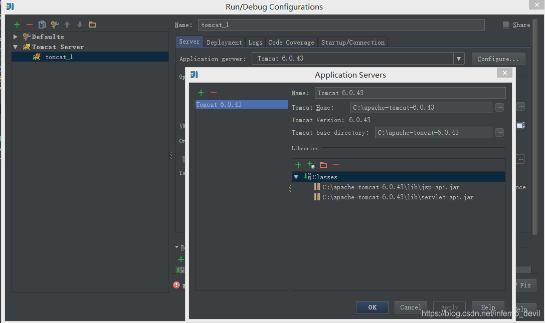Add library with green plus in Libraries
The image size is (545, 323).
[298, 165]
